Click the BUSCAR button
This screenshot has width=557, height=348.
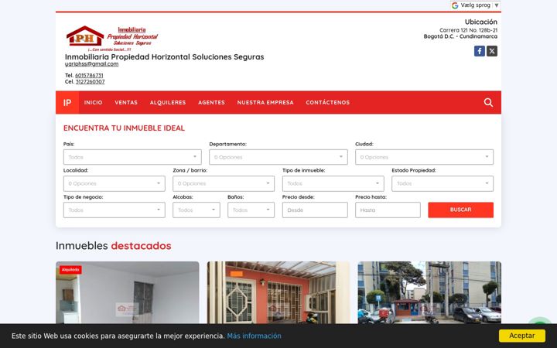460,210
